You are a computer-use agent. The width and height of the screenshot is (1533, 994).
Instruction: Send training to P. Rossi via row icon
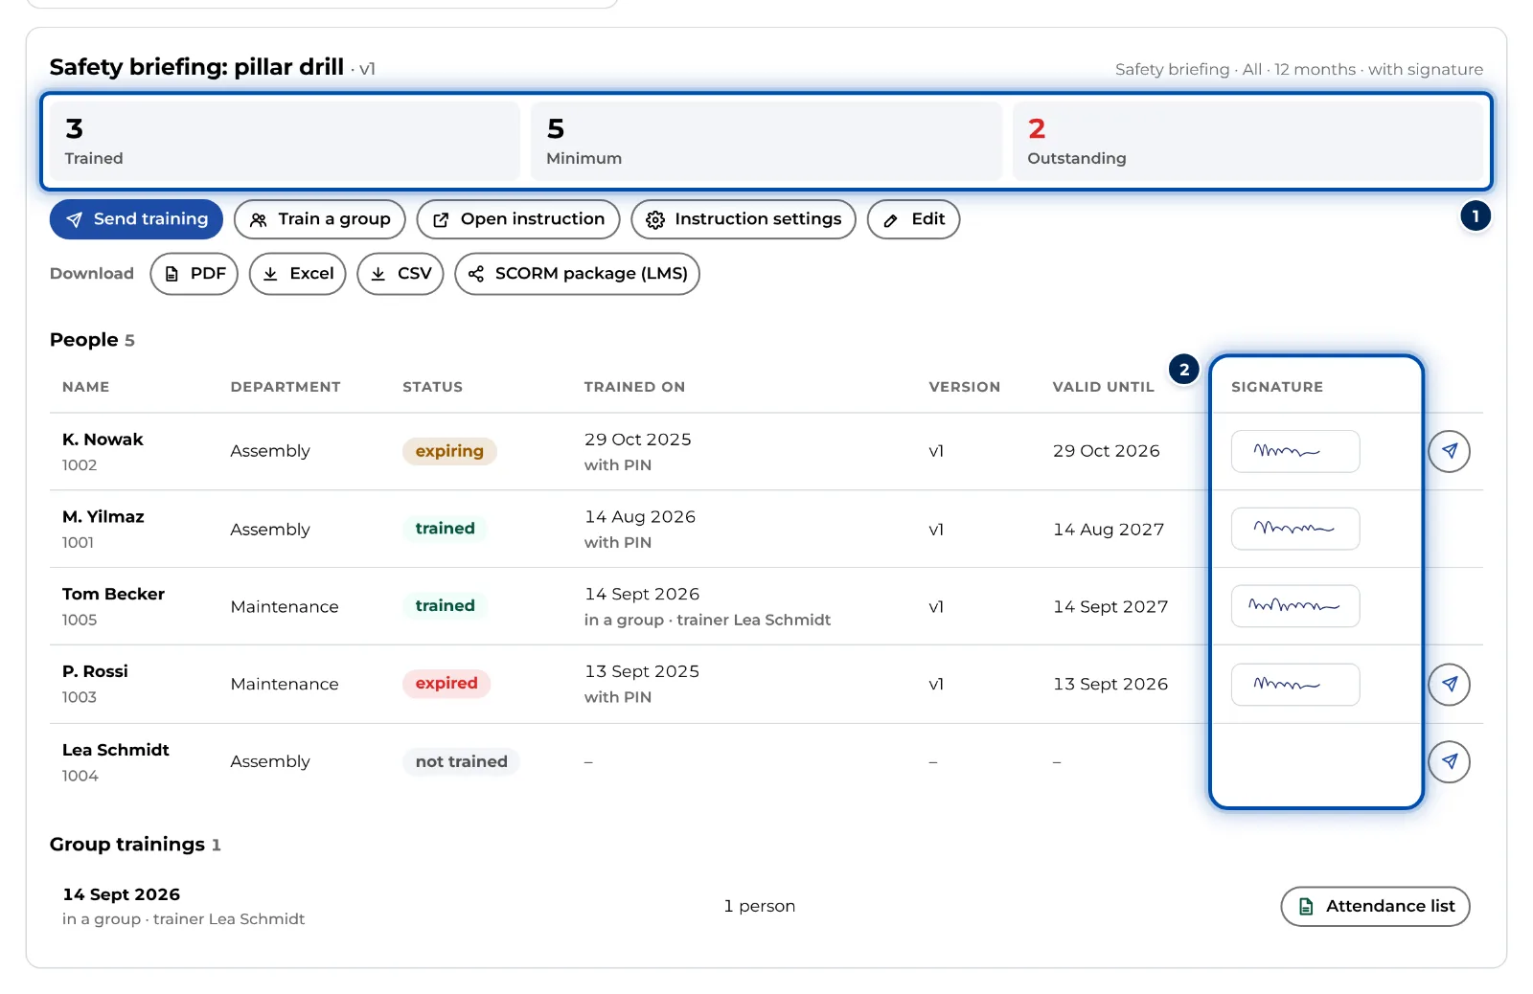[x=1449, y=684]
